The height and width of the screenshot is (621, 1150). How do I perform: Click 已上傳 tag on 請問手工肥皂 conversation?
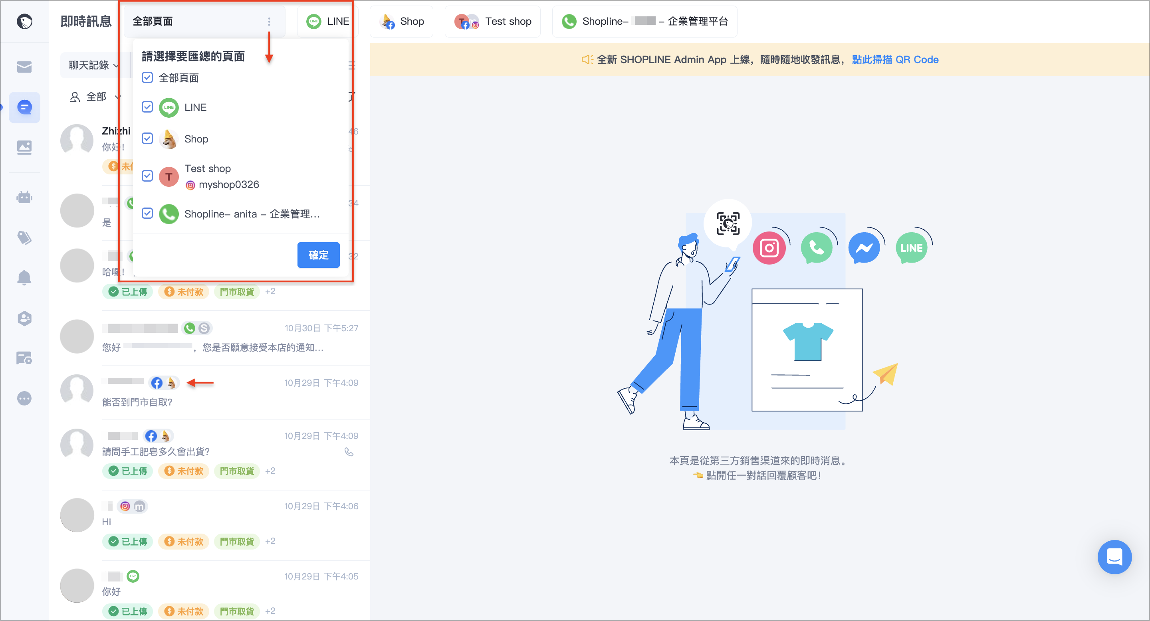pos(128,471)
